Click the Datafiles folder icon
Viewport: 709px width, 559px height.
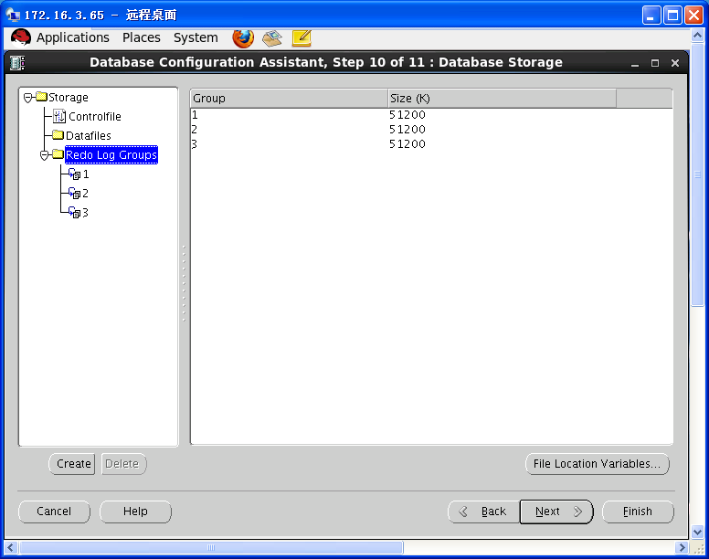[58, 136]
